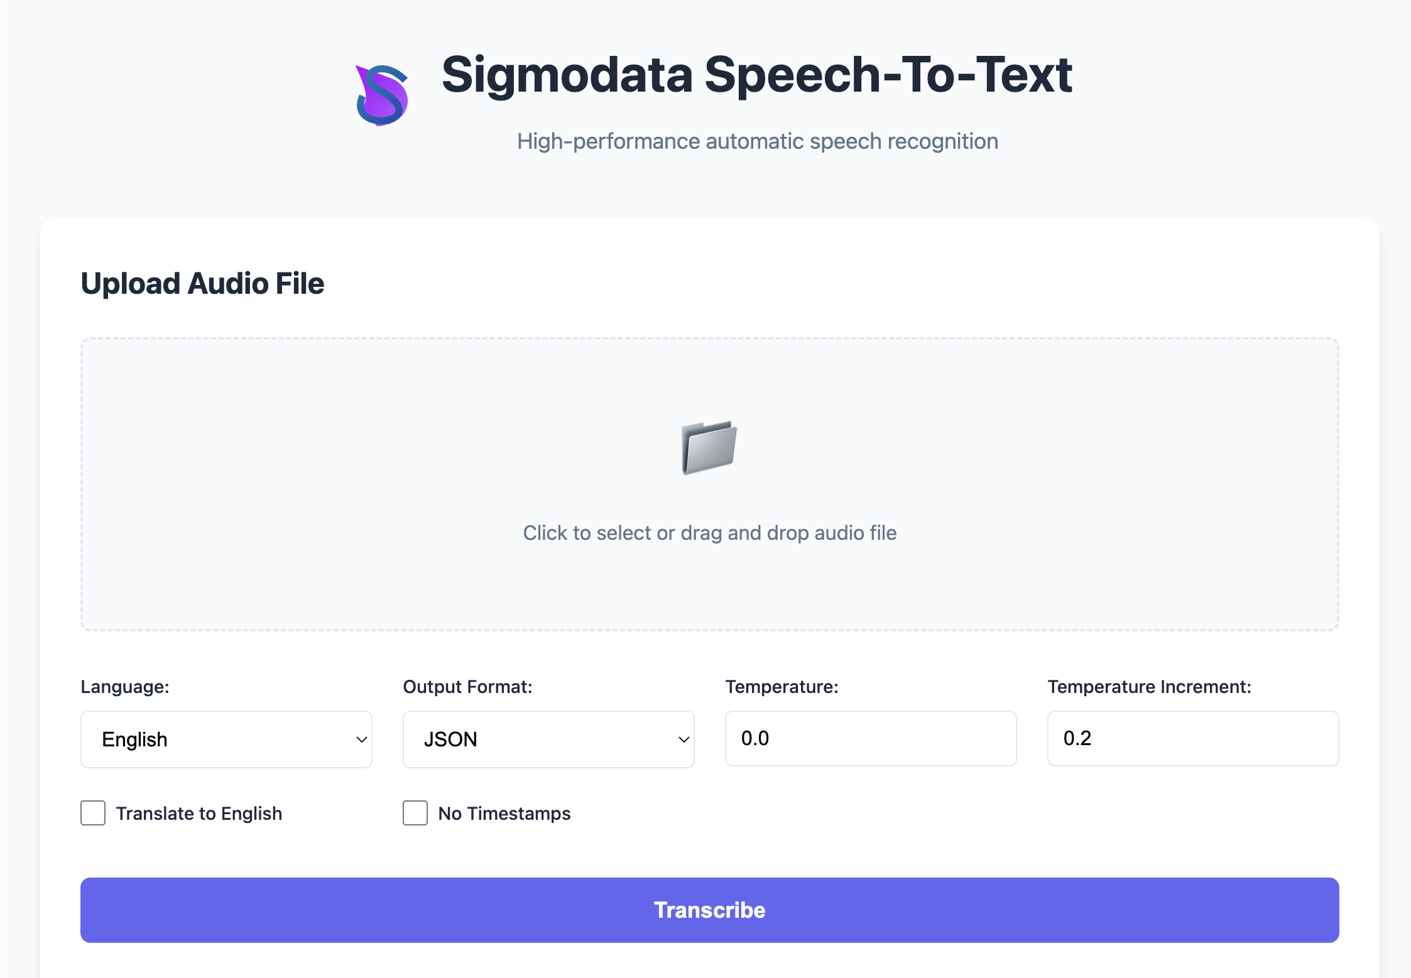Expand the Output Format JSON dropdown
Viewport: 1411px width, 978px height.
point(548,739)
